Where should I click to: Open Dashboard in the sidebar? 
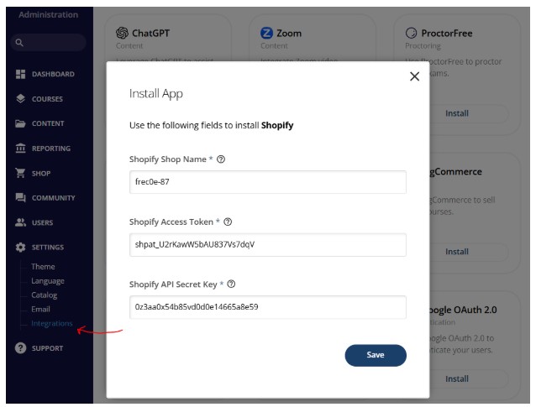point(53,74)
